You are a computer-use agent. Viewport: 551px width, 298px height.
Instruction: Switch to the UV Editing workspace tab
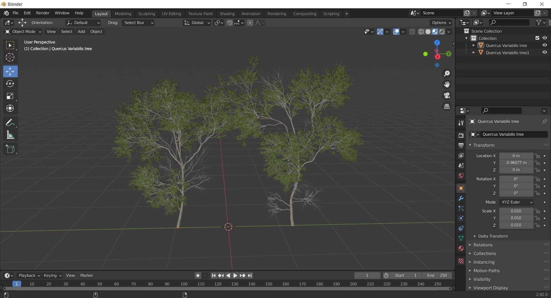[172, 14]
